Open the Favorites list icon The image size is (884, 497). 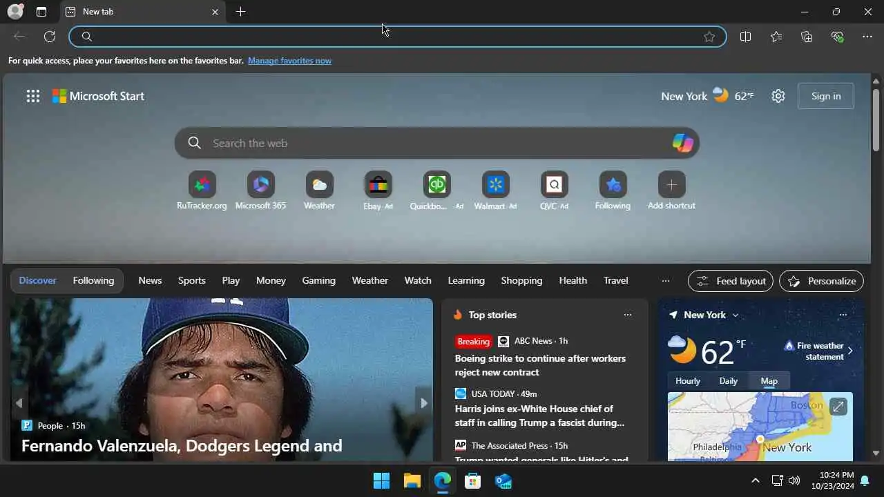776,37
